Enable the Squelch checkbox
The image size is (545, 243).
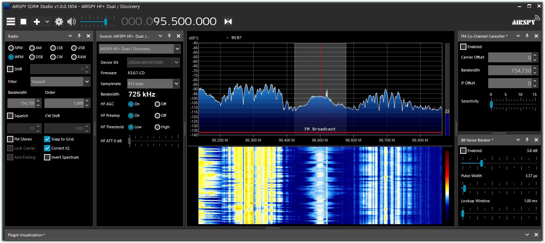pyautogui.click(x=10, y=116)
